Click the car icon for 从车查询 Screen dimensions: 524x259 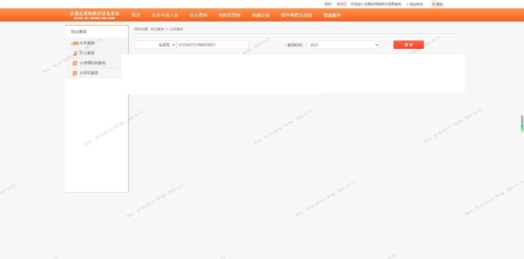point(75,43)
